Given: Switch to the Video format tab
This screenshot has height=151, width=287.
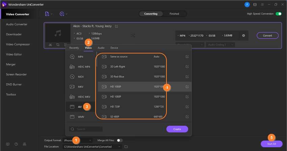Looking at the screenshot, I should tap(88, 48).
